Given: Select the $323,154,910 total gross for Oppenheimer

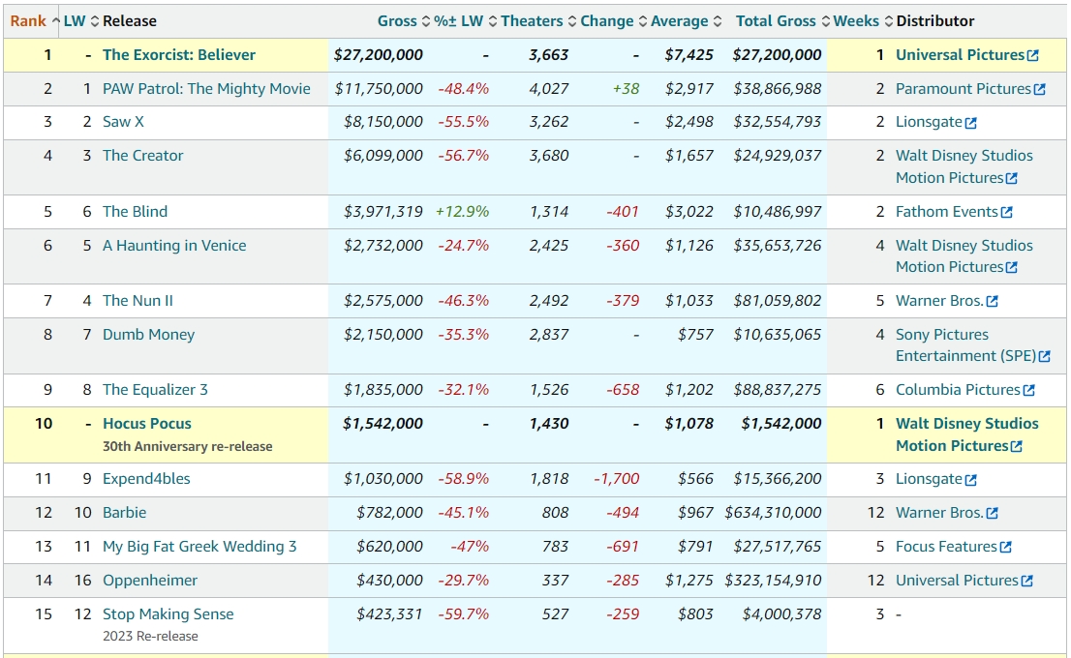Looking at the screenshot, I should coord(773,581).
